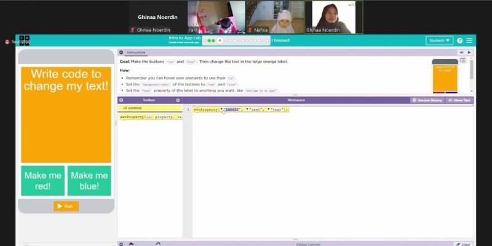Open the second "text" value dropdown in setProperty
The height and width of the screenshot is (246, 492).
(269, 109)
